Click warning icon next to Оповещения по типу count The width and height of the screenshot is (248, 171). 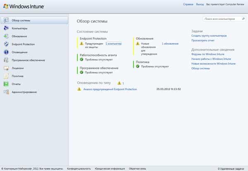coord(119,83)
